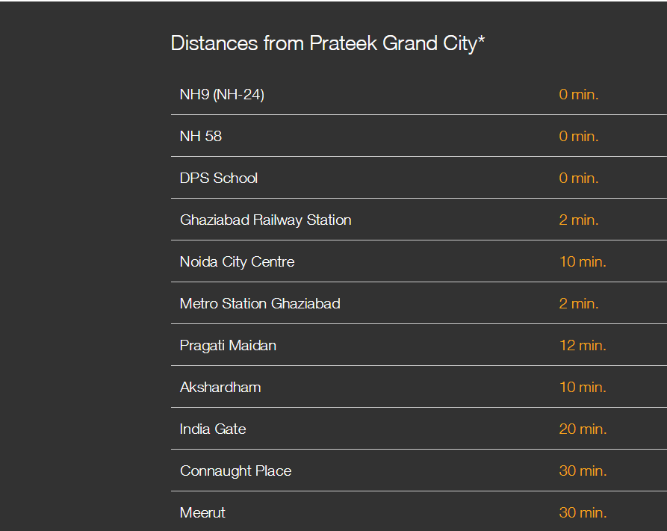The image size is (667, 531).
Task: Click 10 min. beside Noida City Centre
Action: tap(583, 262)
